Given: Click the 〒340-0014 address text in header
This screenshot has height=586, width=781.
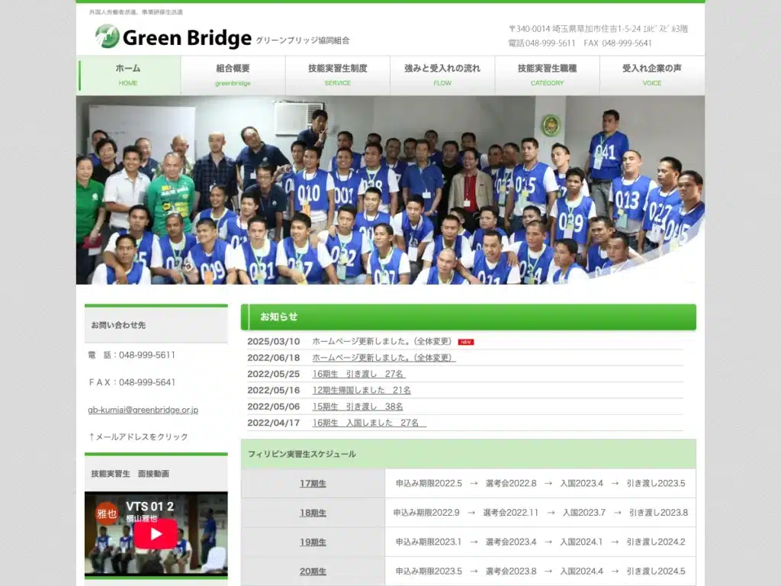Looking at the screenshot, I should point(598,29).
